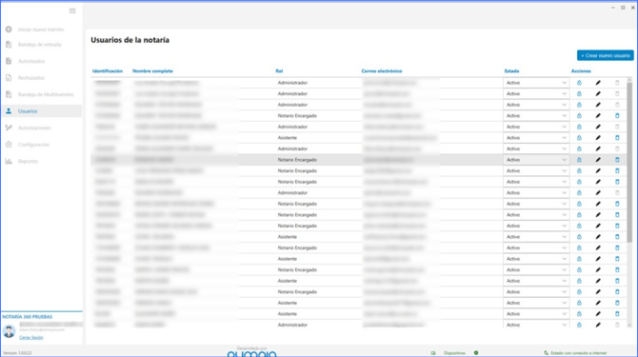Viewport: 638px width, 357px height.
Task: Click the table scrollbar down arrow
Action: click(629, 325)
